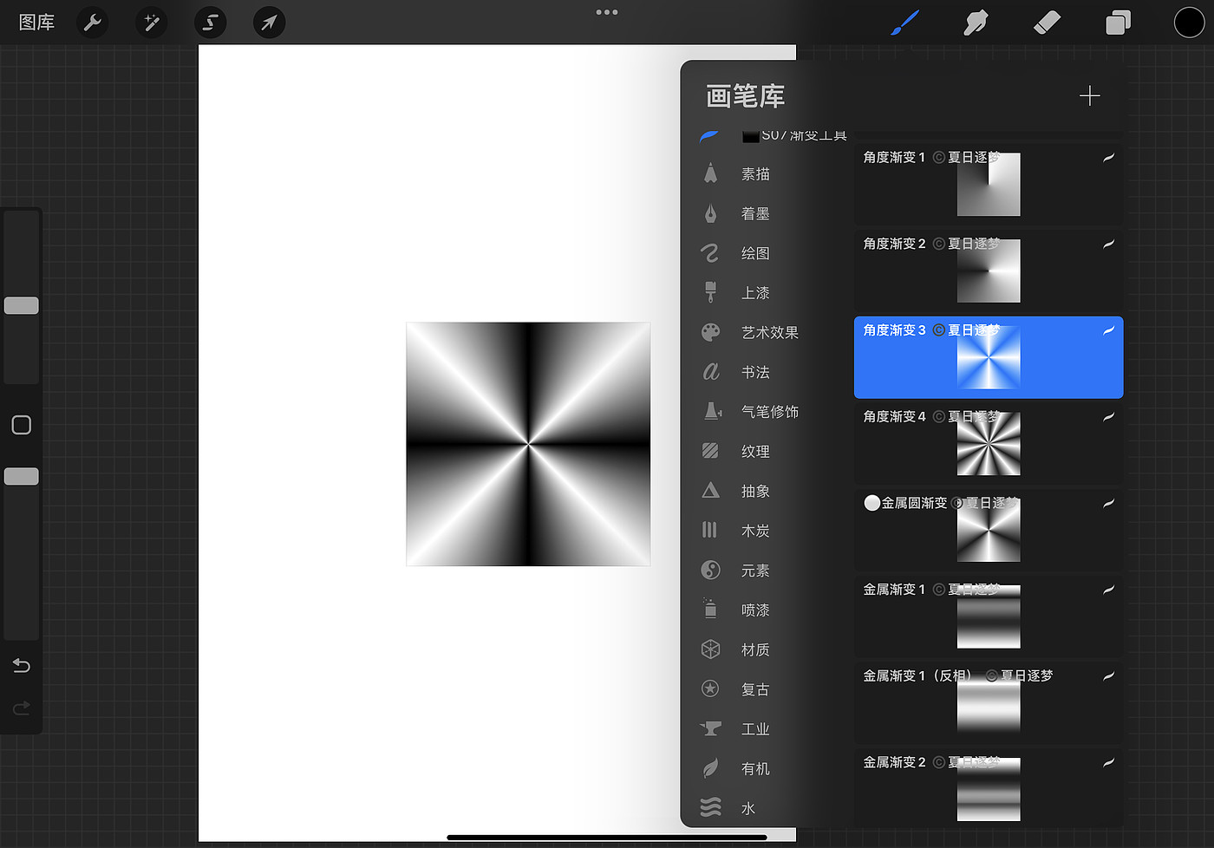Open the 图库 gallery
Viewport: 1214px width, 848px height.
tap(36, 23)
